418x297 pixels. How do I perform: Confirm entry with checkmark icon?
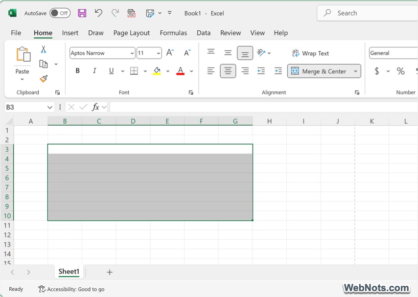pyautogui.click(x=83, y=107)
